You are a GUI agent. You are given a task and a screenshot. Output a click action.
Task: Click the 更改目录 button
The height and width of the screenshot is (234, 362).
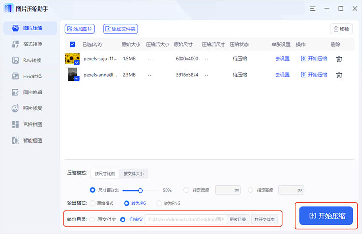237,220
